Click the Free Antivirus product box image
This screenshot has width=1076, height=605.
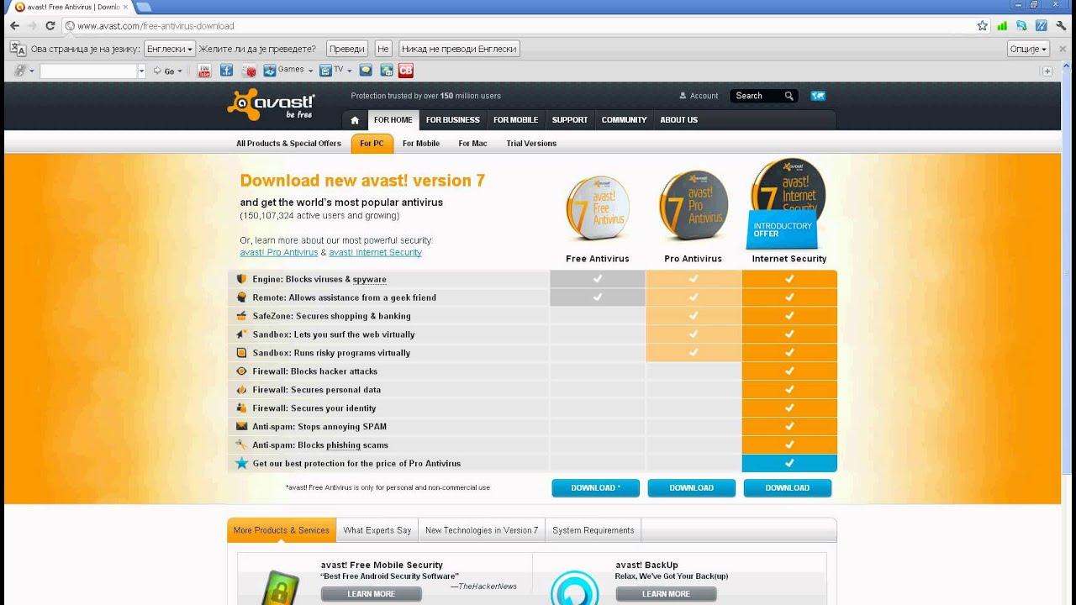(597, 207)
